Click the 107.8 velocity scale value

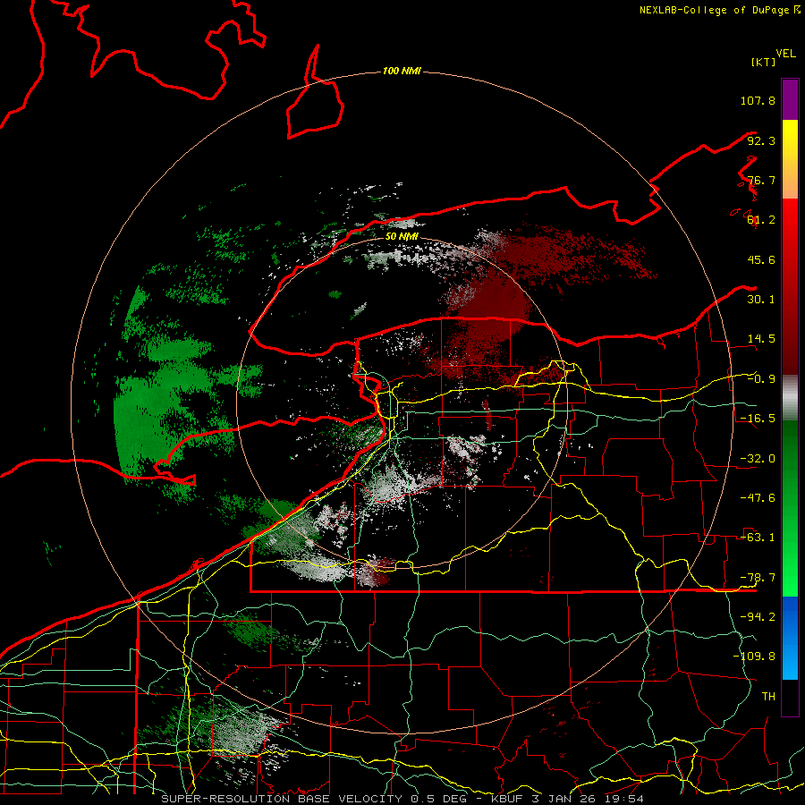(x=758, y=100)
